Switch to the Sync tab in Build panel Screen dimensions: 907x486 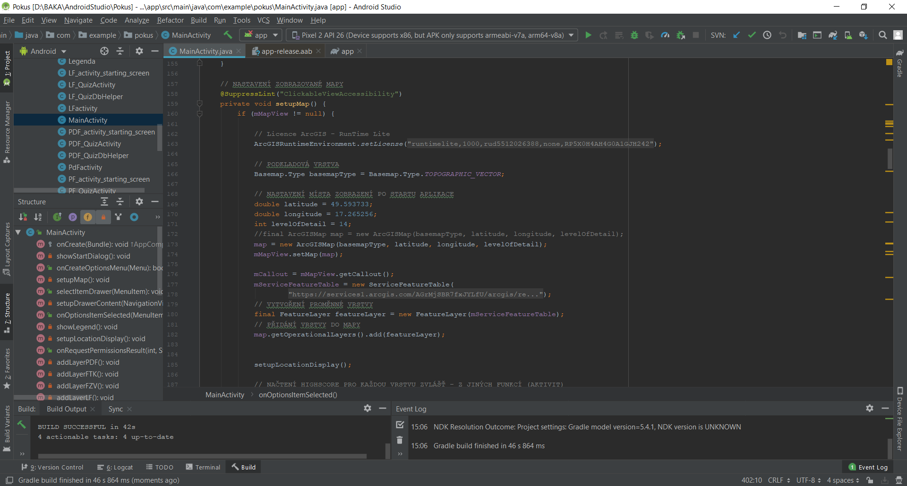click(115, 409)
